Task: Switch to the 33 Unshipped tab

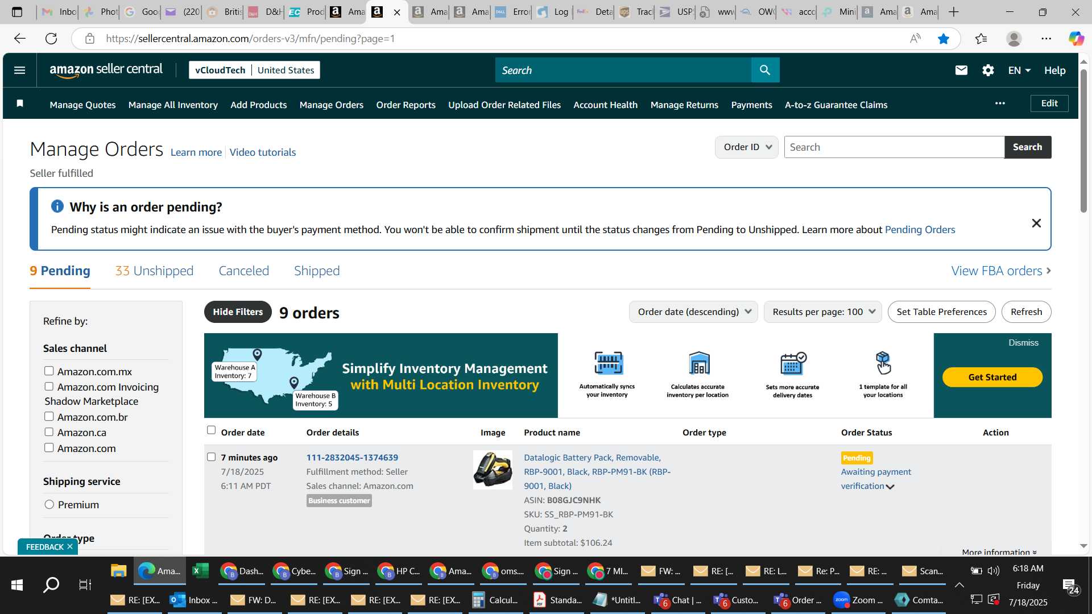Action: click(x=154, y=271)
